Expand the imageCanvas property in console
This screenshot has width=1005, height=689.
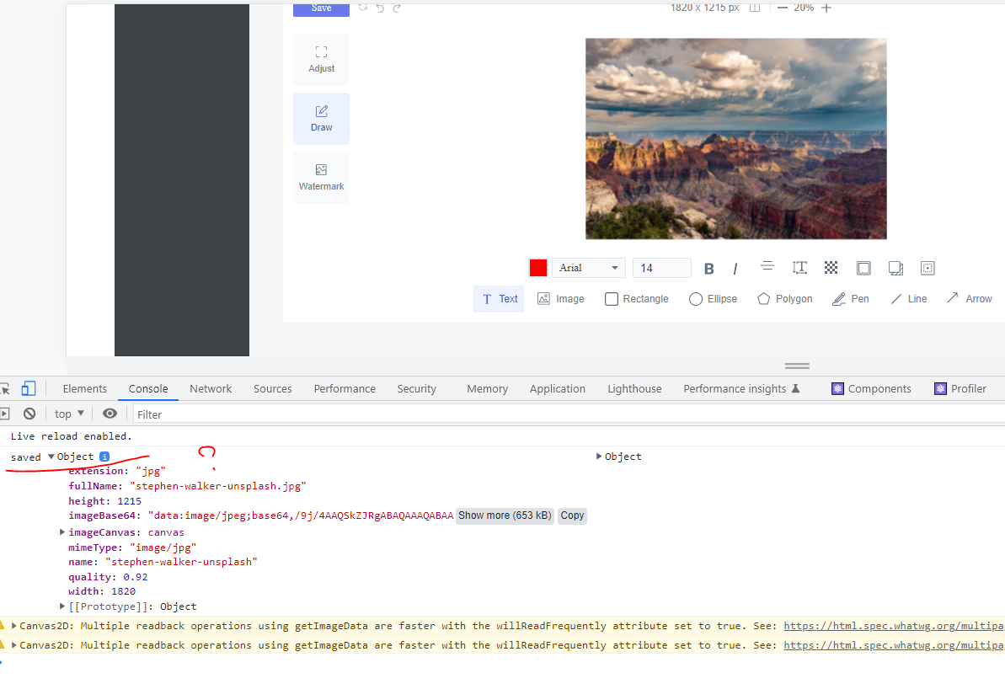click(62, 531)
